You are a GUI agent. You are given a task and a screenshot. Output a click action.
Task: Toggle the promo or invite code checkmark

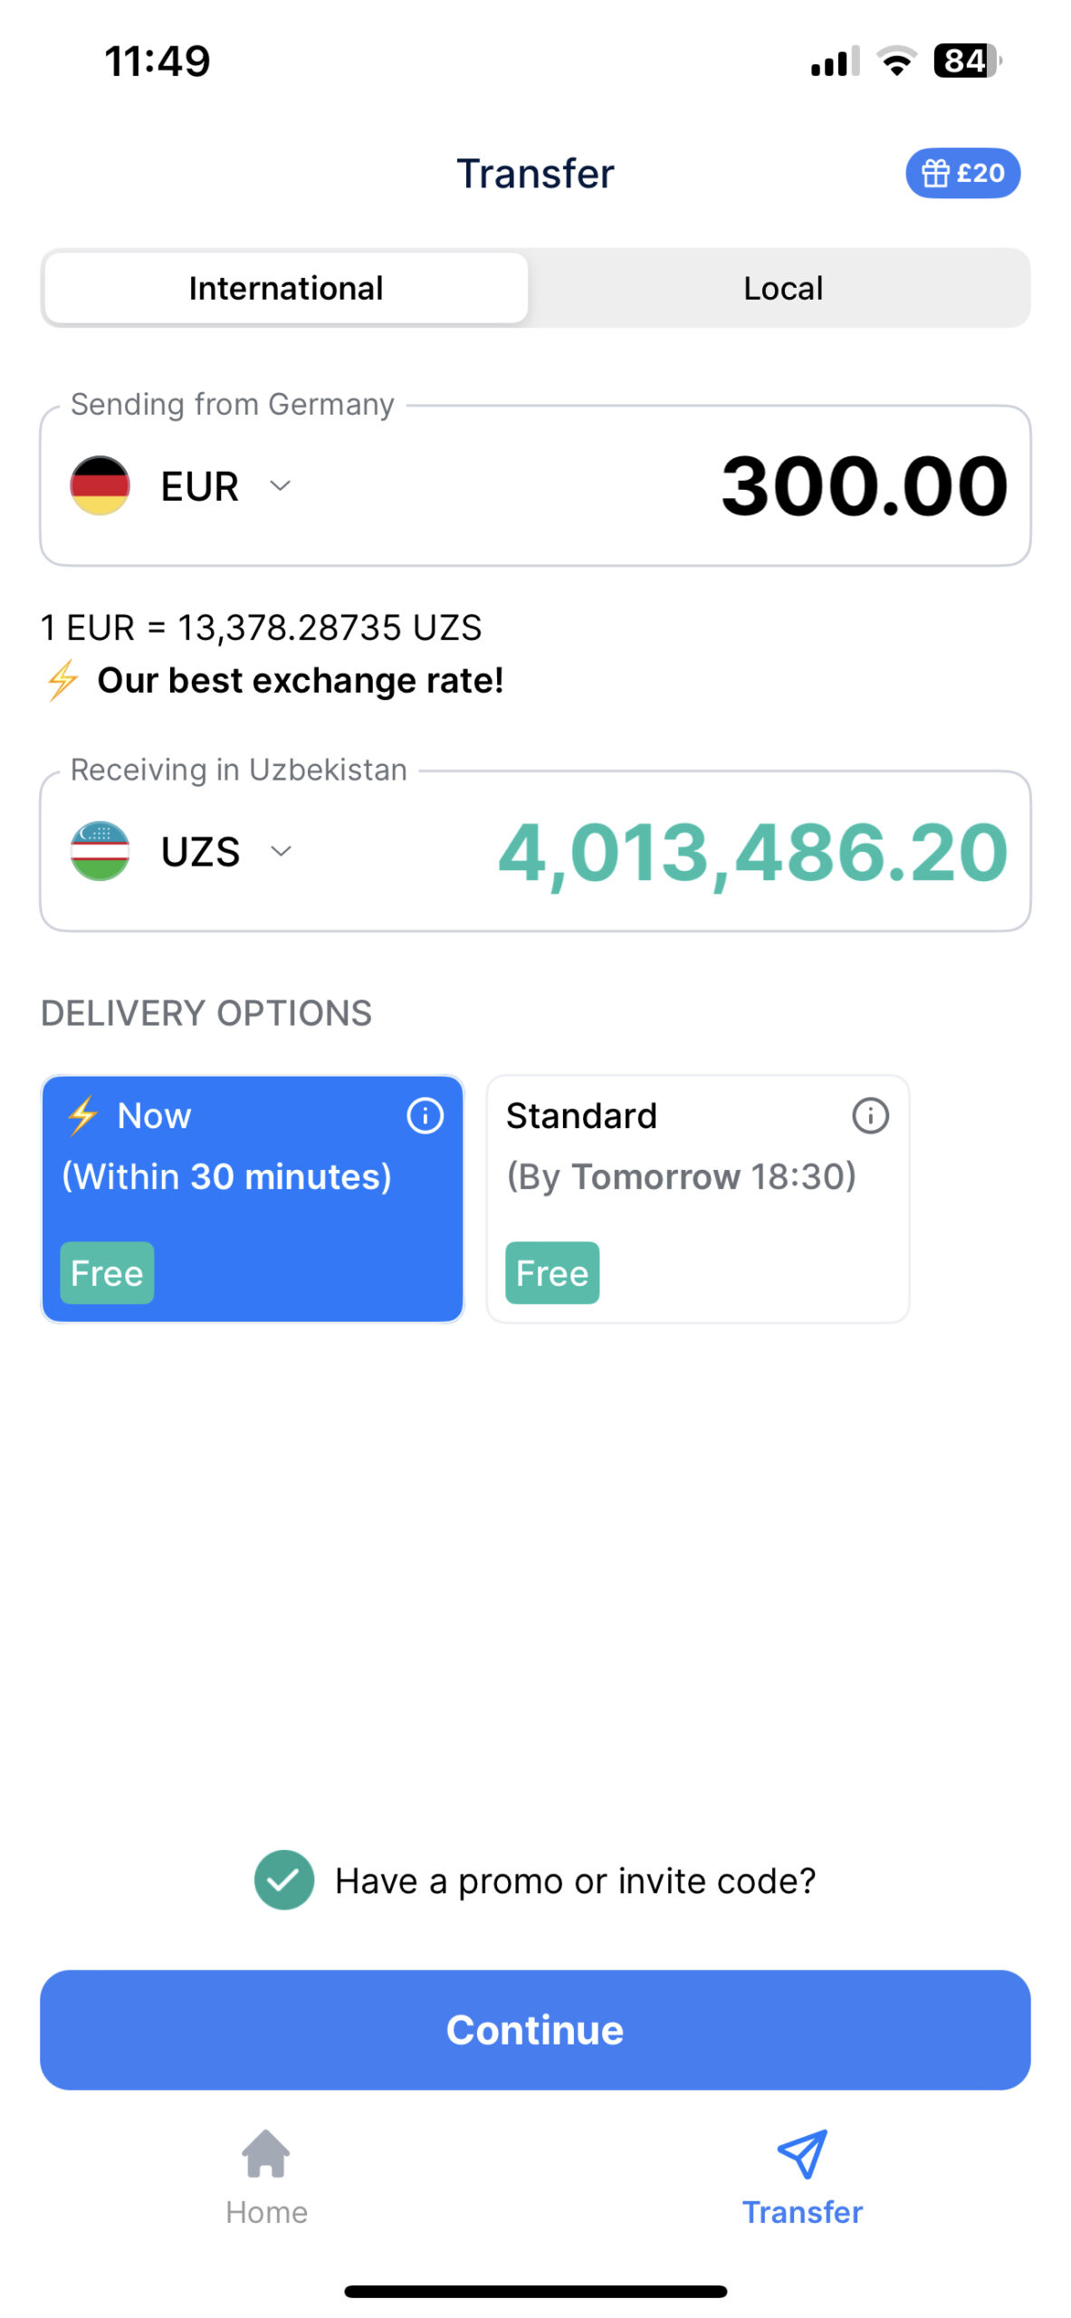tap(284, 1880)
